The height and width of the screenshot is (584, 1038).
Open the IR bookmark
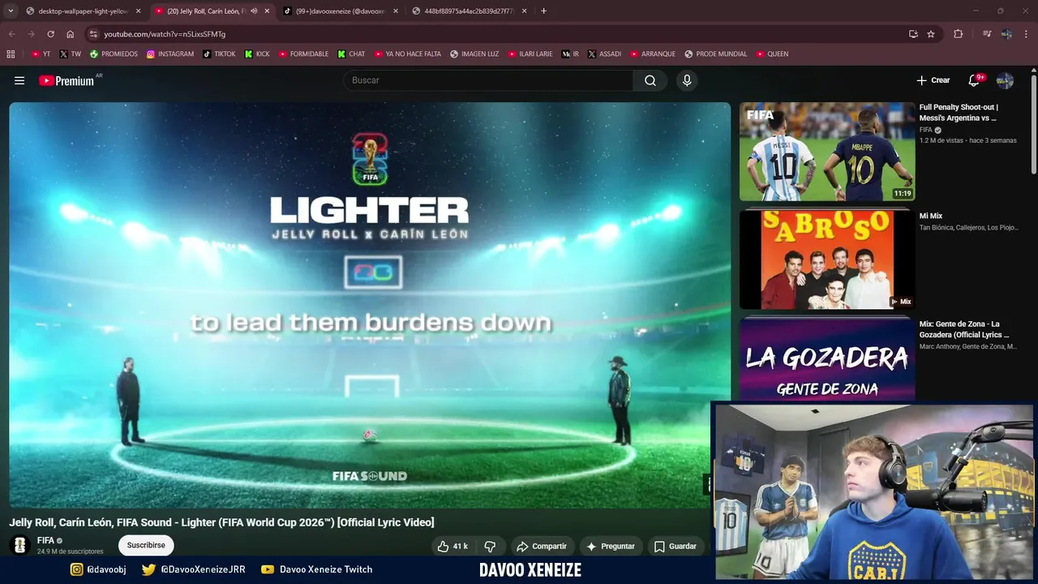click(x=570, y=54)
